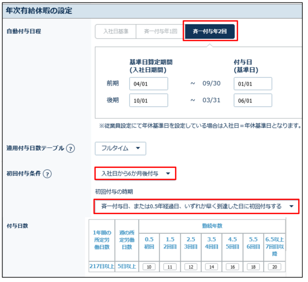Click the 年次有給休暇の設定 heading
Viewport: 308px width, 282px height.
pyautogui.click(x=39, y=11)
